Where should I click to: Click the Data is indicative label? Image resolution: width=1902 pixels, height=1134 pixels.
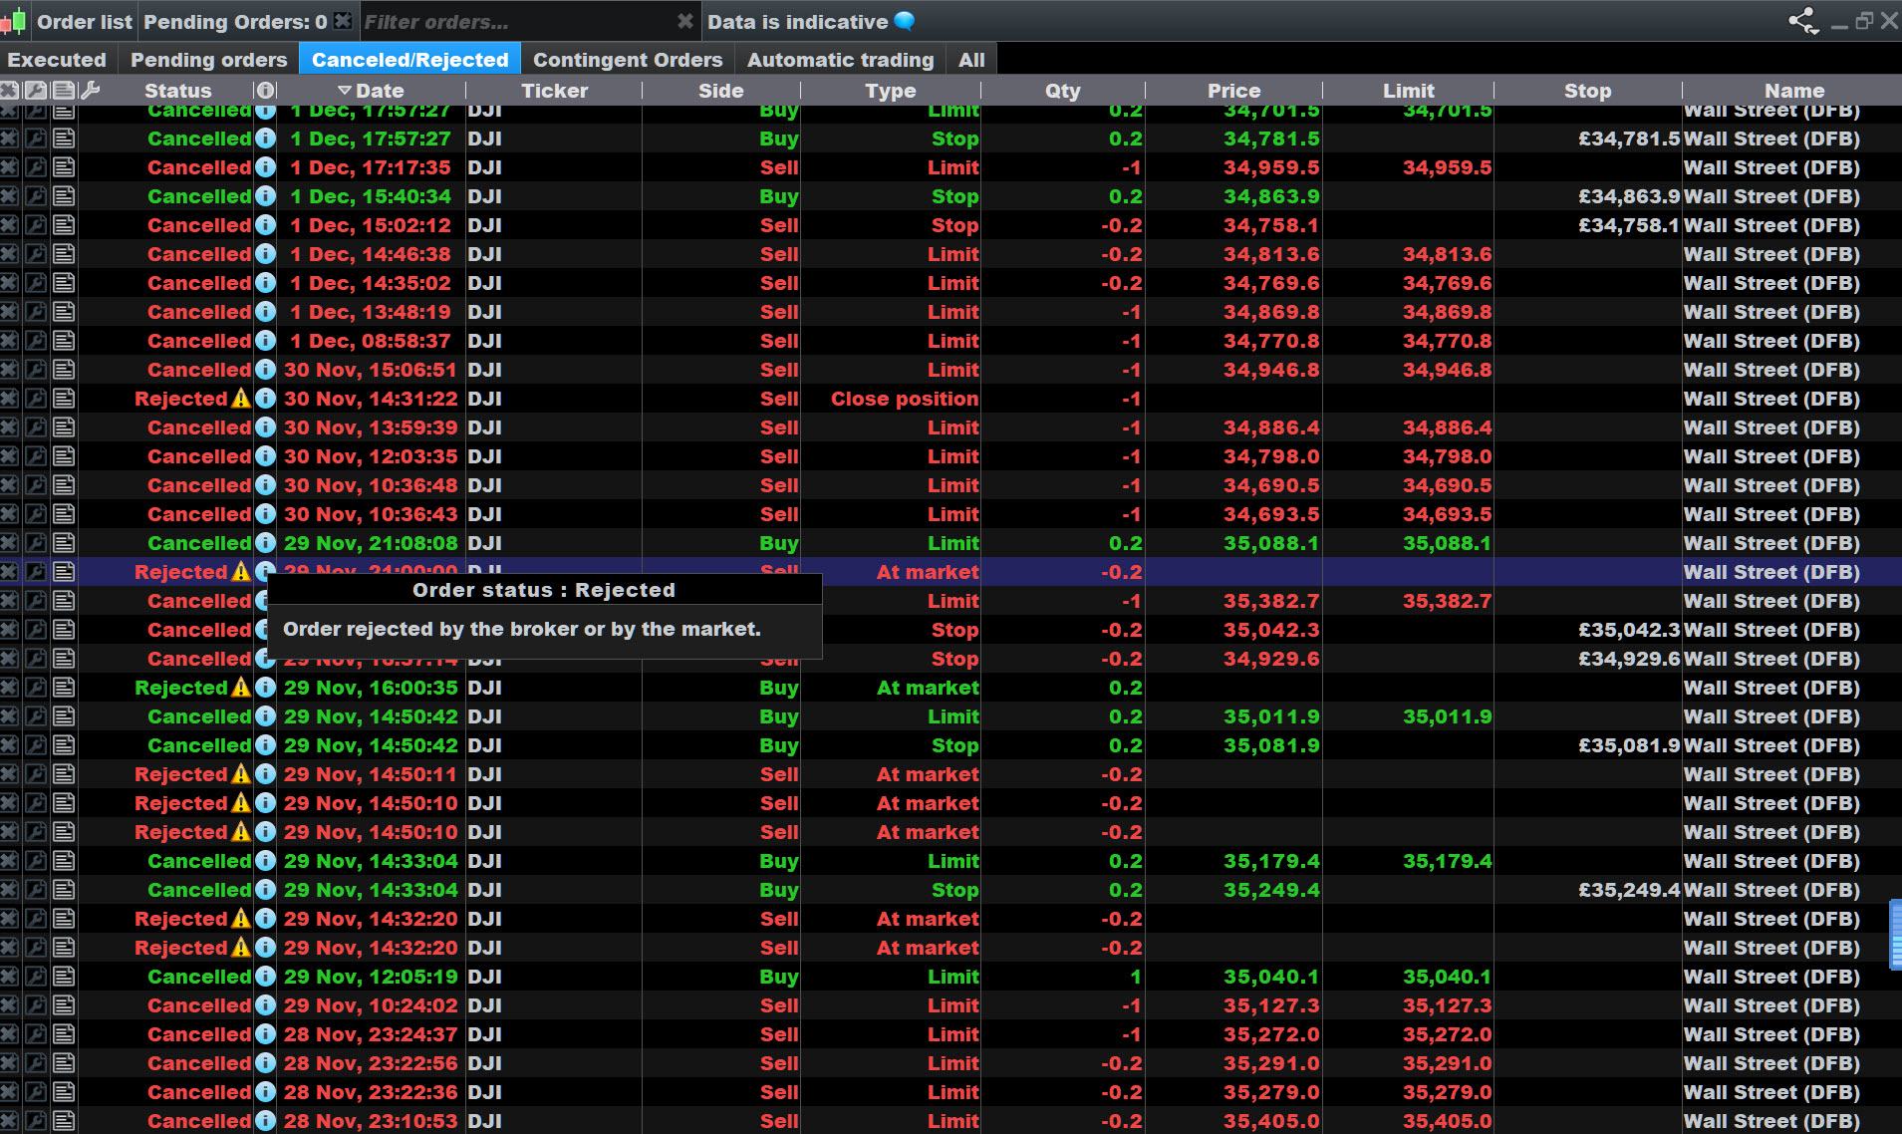(x=798, y=21)
